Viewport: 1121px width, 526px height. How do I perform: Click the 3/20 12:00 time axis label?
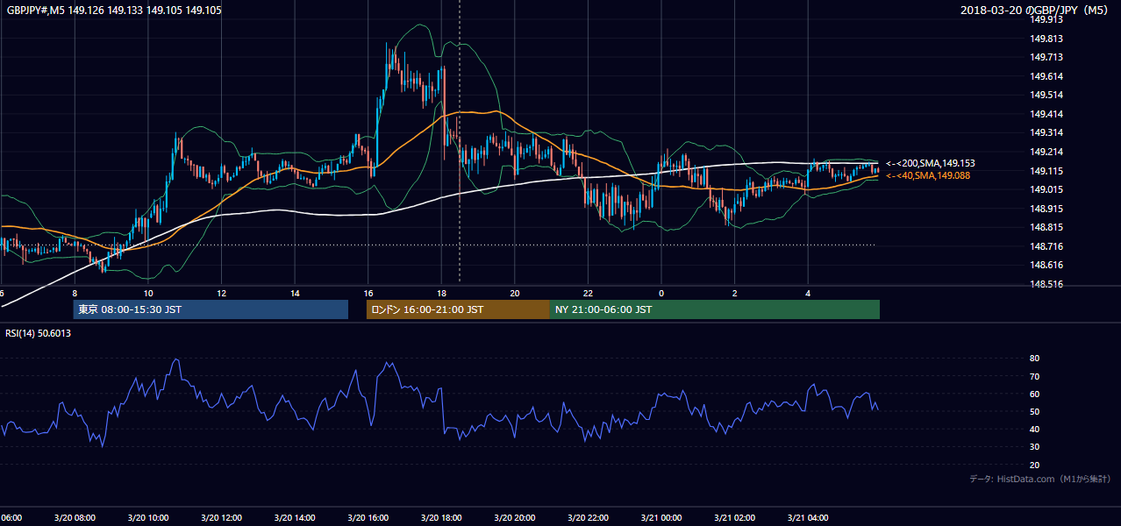tap(221, 517)
